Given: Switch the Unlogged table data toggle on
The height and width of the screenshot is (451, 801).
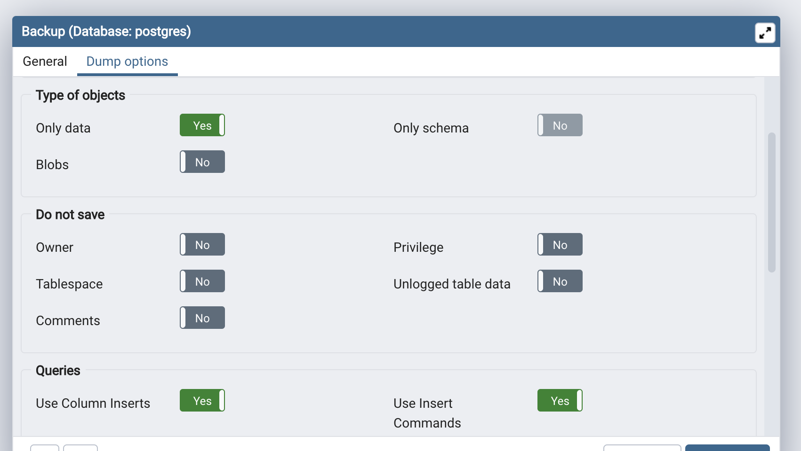Looking at the screenshot, I should click(x=560, y=281).
